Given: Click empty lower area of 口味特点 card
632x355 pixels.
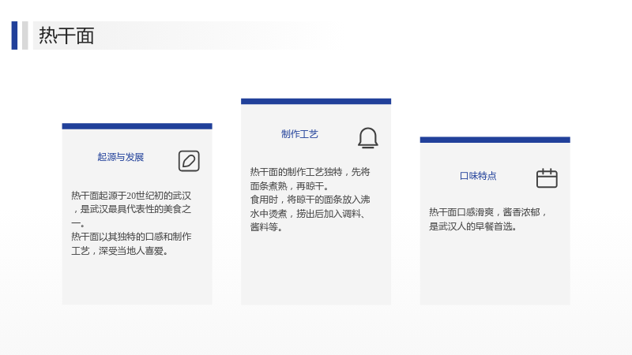Looking at the screenshot, I should click(x=495, y=270).
